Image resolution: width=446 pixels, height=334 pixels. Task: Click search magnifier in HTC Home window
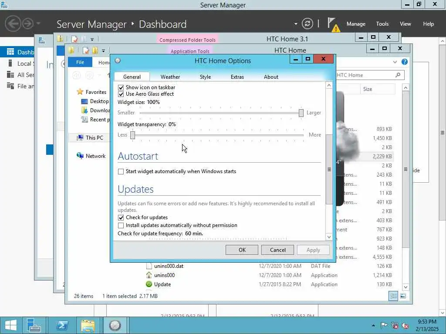[398, 75]
